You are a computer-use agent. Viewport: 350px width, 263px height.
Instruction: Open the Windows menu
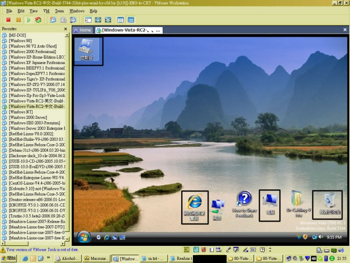[x=77, y=11]
